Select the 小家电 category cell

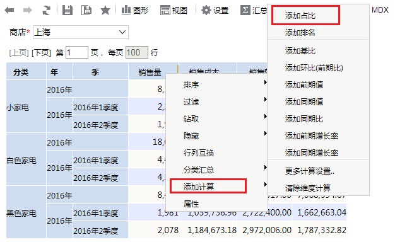pyautogui.click(x=27, y=106)
